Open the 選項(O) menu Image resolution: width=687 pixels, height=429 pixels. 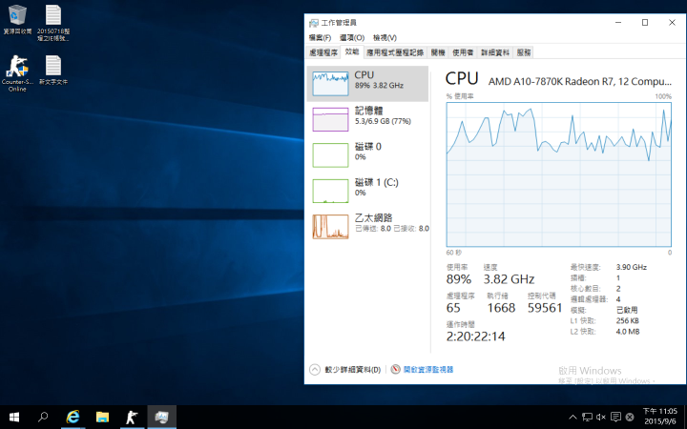pyautogui.click(x=352, y=37)
